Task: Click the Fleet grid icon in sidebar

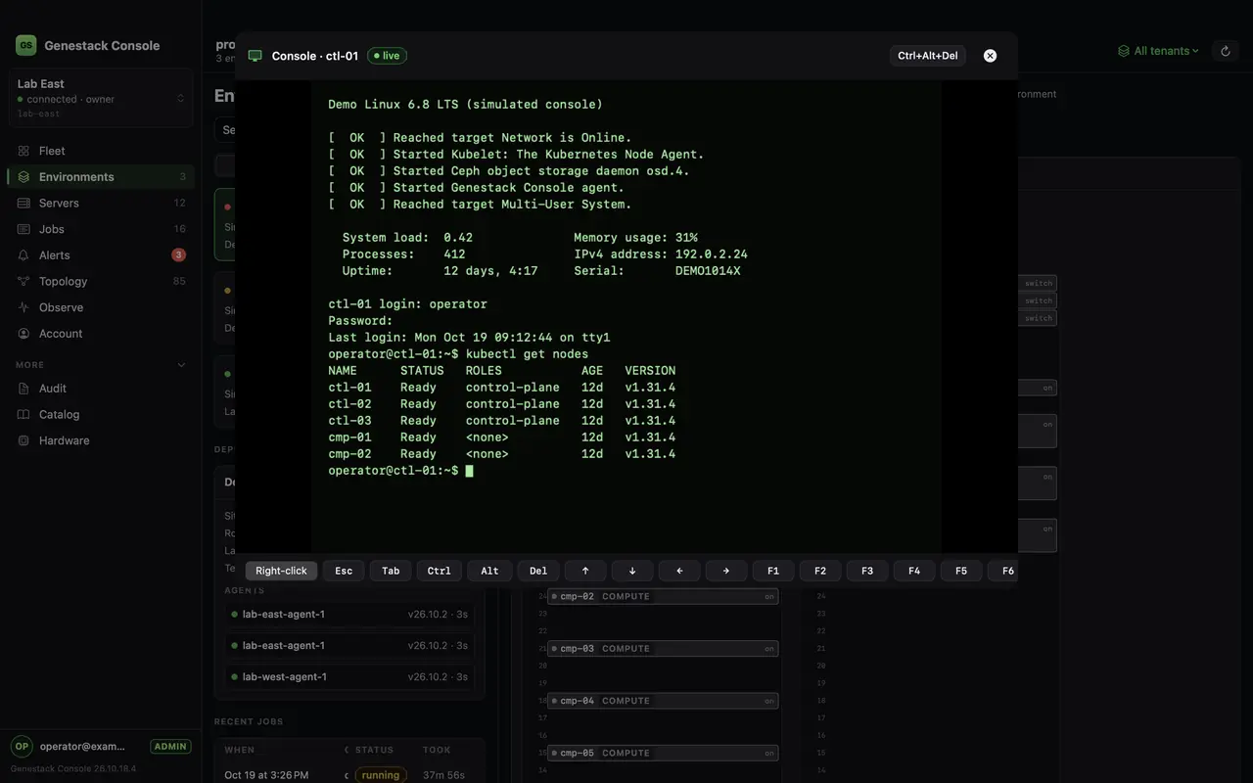Action: [x=23, y=151]
